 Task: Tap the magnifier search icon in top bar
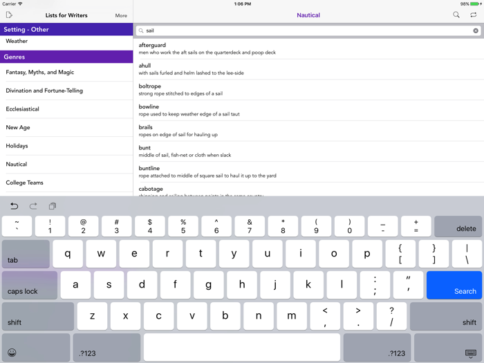point(456,15)
